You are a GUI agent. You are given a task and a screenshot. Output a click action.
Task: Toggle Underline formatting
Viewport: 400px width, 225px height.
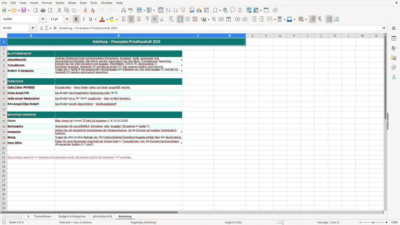click(x=90, y=19)
